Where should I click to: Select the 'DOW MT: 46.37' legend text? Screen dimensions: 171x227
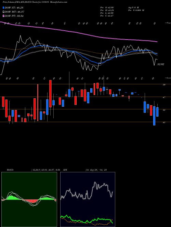point(15,12)
